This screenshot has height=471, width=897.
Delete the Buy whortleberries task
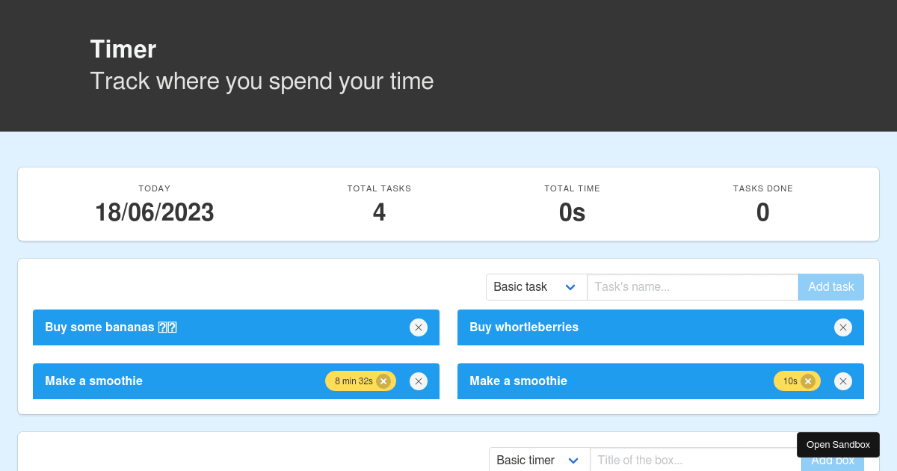point(843,327)
